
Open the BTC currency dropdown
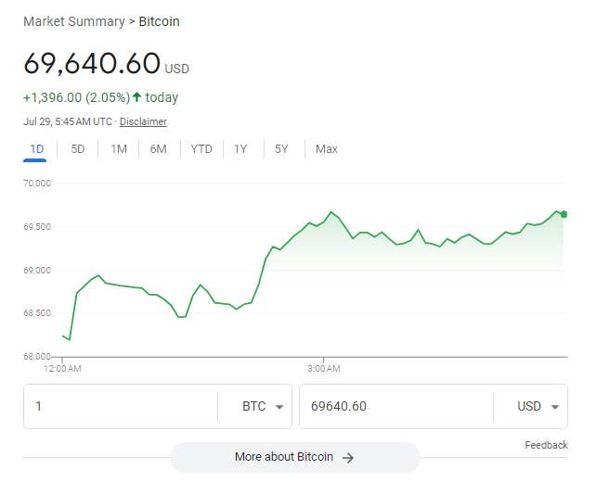(263, 407)
